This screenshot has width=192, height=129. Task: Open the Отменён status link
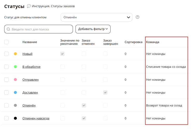pyautogui.click(x=29, y=105)
